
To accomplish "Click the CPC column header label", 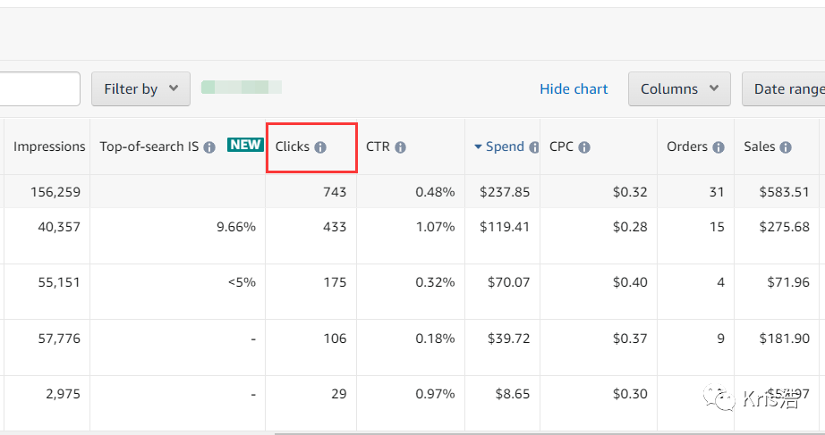I will (563, 146).
